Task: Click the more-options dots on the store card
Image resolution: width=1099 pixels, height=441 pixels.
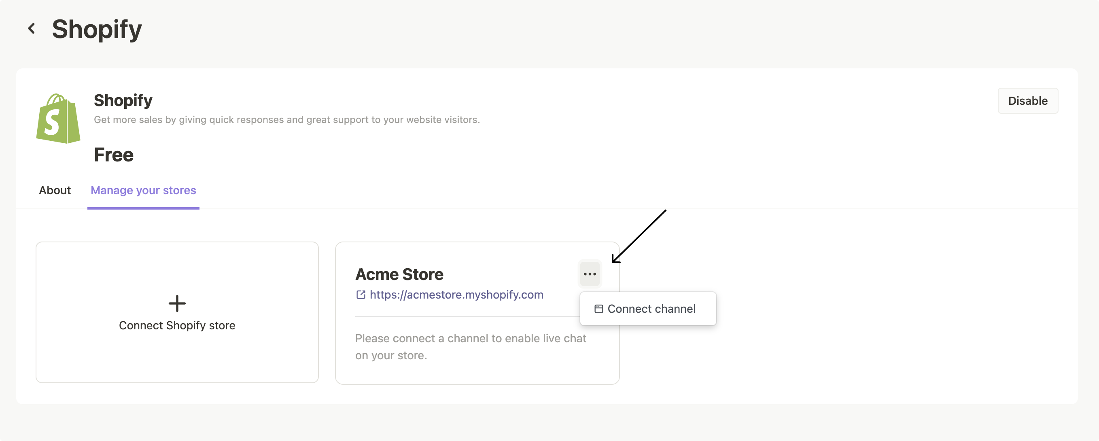Action: [x=590, y=274]
